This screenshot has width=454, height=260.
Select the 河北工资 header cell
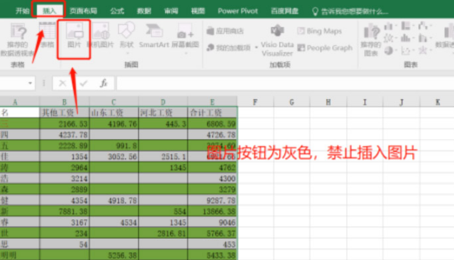pos(163,112)
